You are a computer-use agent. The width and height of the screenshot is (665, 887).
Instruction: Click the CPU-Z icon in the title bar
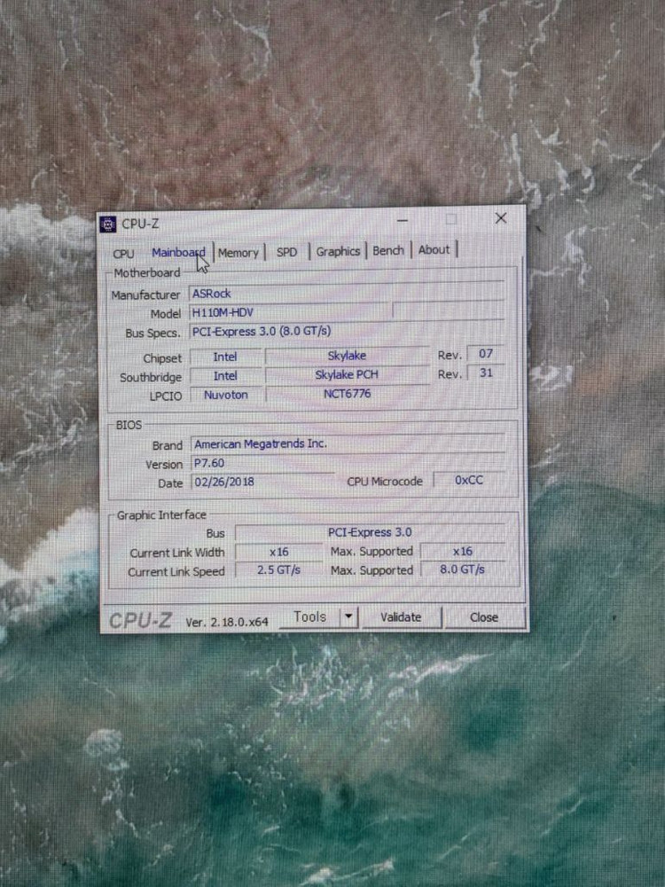(x=108, y=224)
